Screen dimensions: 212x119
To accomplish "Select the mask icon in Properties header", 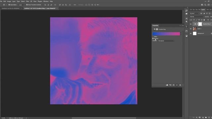I will point(157,29).
